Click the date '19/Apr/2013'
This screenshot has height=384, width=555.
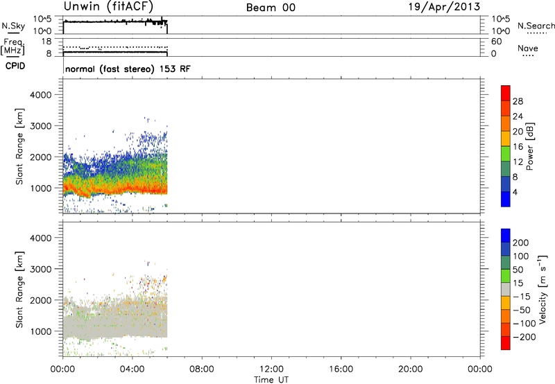[x=444, y=7]
